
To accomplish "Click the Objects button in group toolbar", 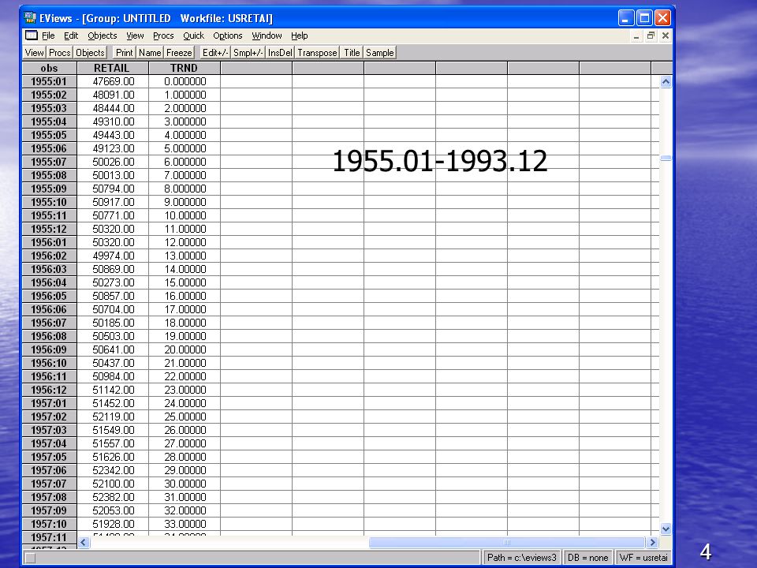I will tap(90, 53).
